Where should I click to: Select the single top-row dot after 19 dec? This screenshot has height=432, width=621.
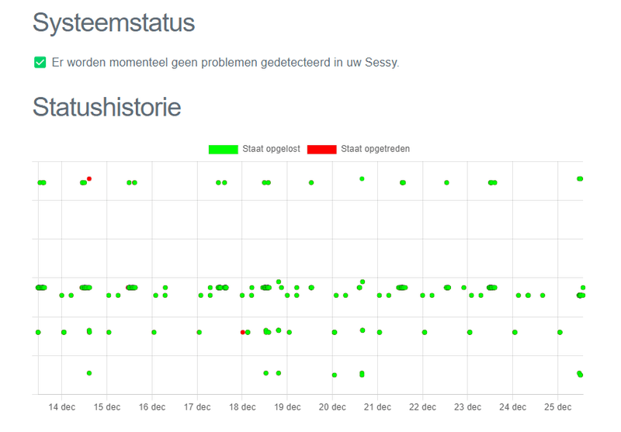311,183
